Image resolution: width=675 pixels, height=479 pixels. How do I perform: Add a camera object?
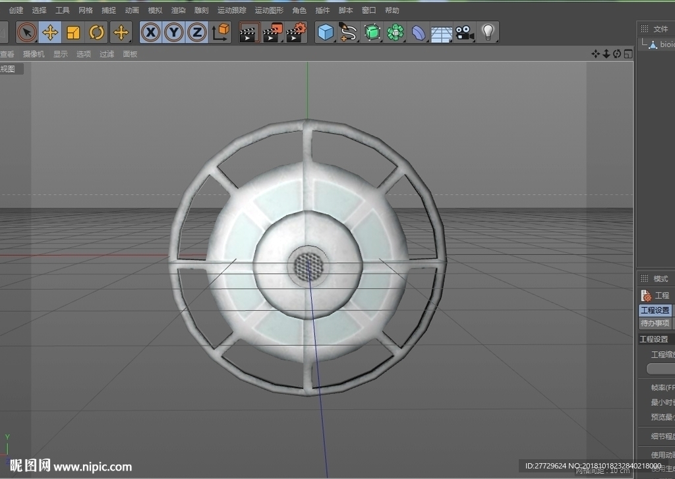pos(465,32)
